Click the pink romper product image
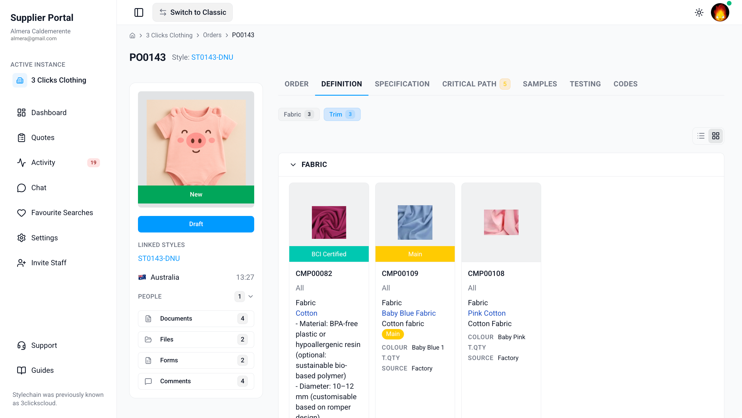742x418 pixels. [x=196, y=143]
